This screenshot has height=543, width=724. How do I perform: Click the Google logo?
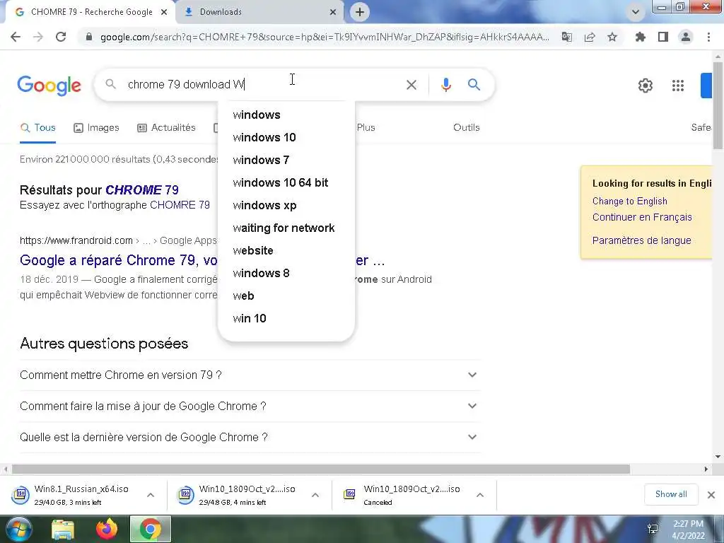pyautogui.click(x=49, y=86)
